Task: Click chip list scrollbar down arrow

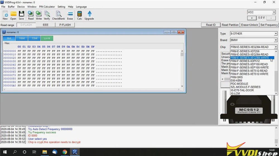Action: tap(276, 93)
